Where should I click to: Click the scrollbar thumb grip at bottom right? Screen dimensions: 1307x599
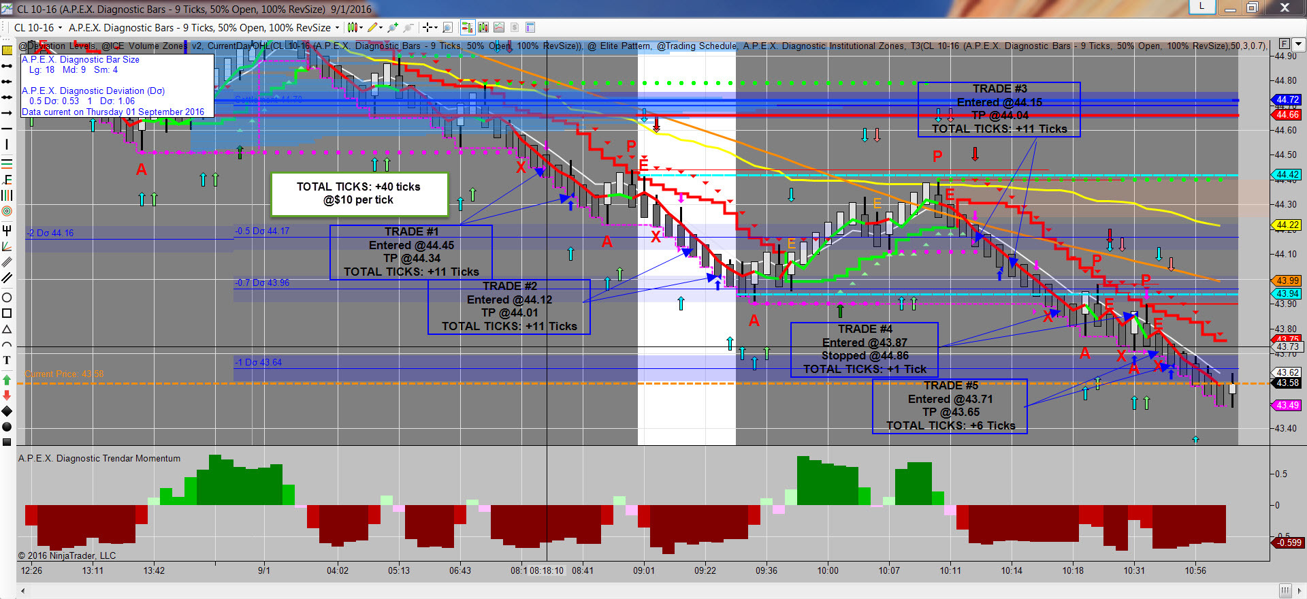click(1285, 591)
